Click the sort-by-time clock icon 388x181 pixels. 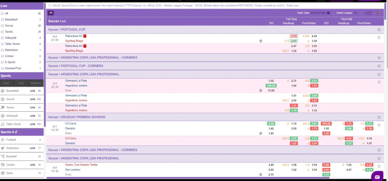369,13
